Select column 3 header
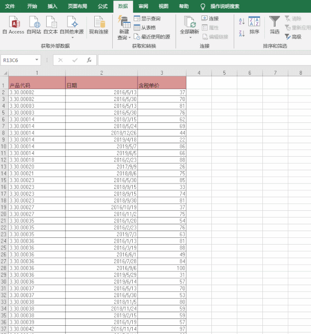Viewport: 311px width, 334px height. (x=162, y=73)
